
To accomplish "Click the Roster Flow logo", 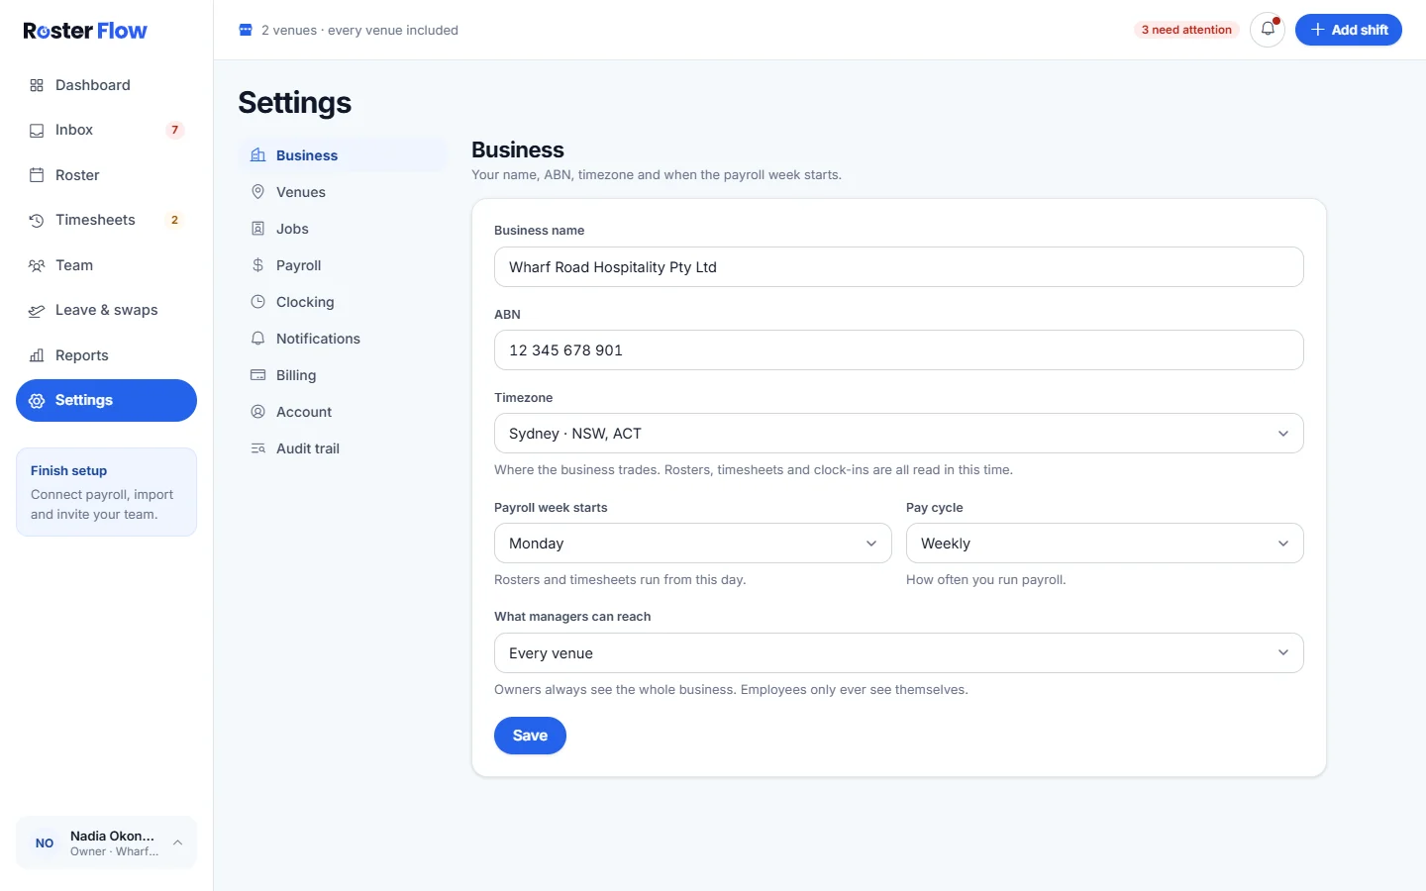I will point(85,31).
